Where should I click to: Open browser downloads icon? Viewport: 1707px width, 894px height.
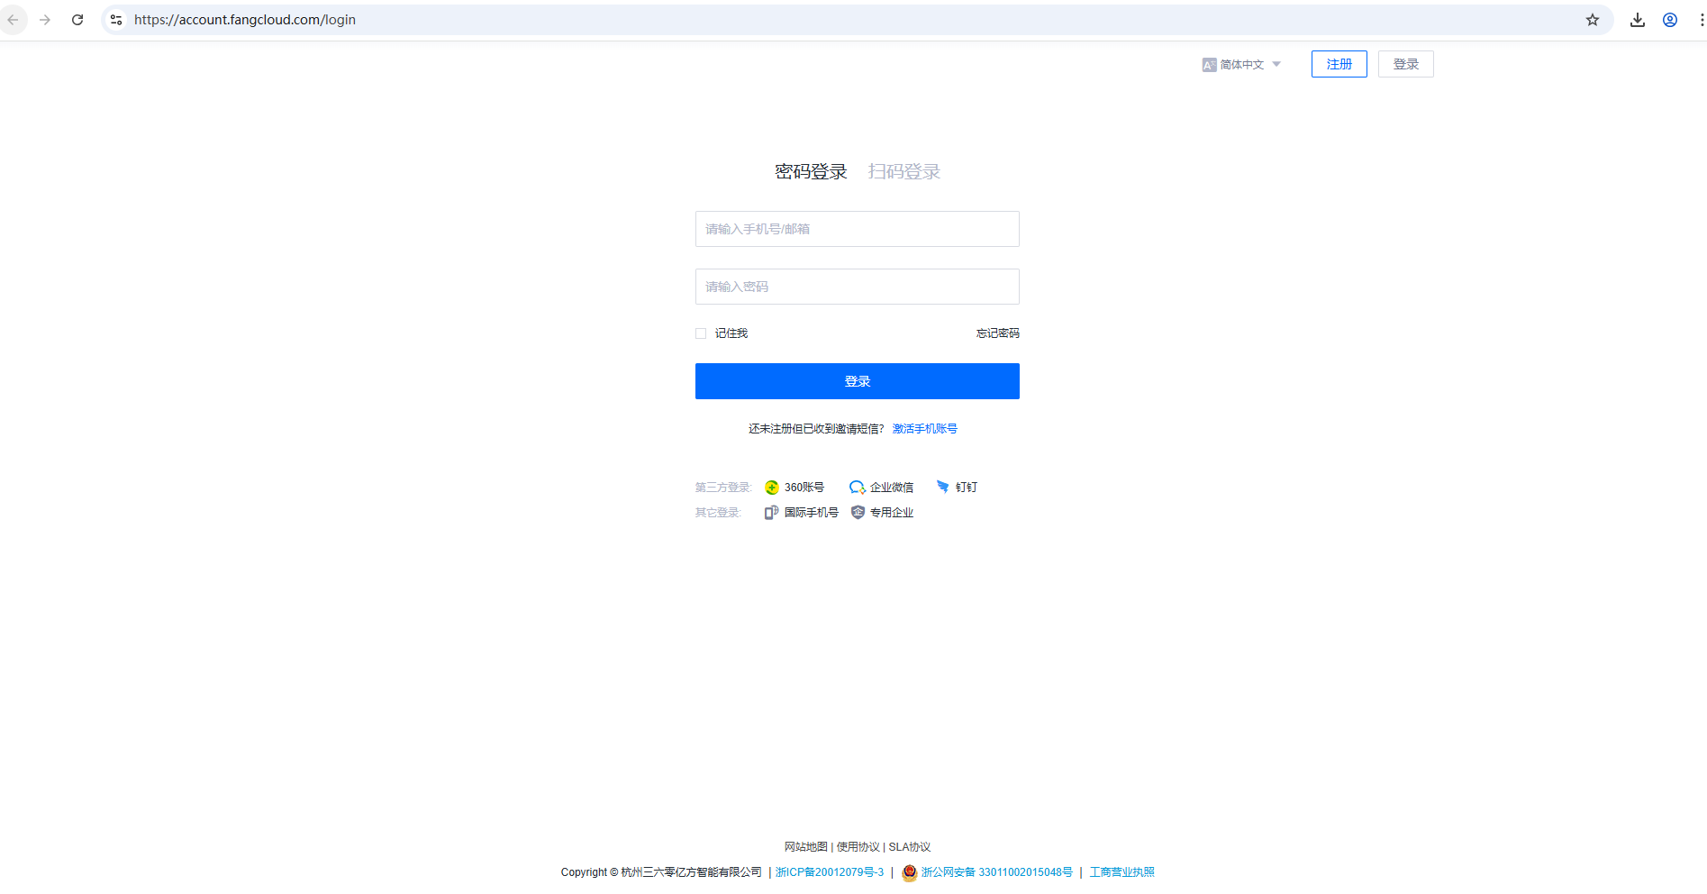(x=1638, y=19)
